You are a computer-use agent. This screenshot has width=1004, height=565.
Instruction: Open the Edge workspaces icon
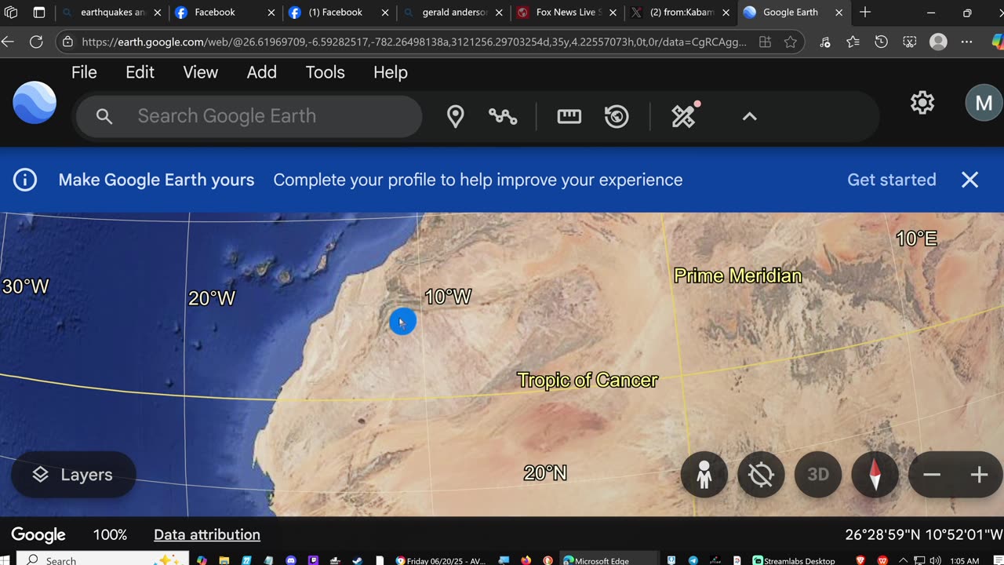coord(11,13)
